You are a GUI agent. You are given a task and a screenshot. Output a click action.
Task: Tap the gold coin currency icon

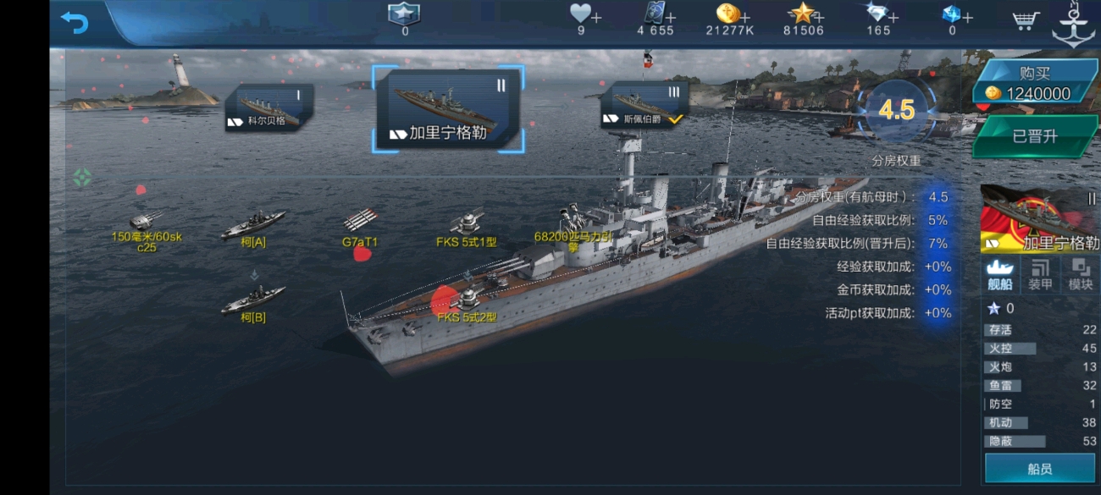pos(727,13)
